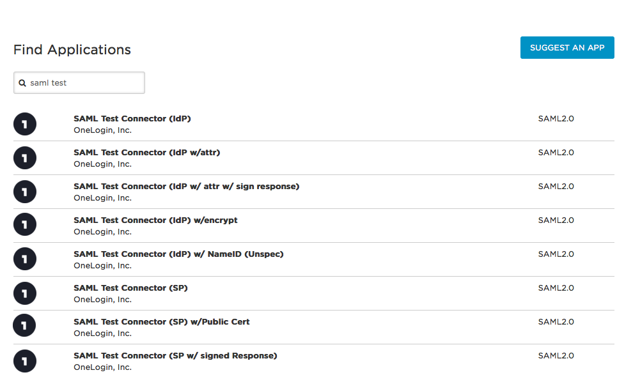This screenshot has width=617, height=384.
Task: Choose SAML Test Connector (SP w/ signed Response)
Action: [x=175, y=355]
